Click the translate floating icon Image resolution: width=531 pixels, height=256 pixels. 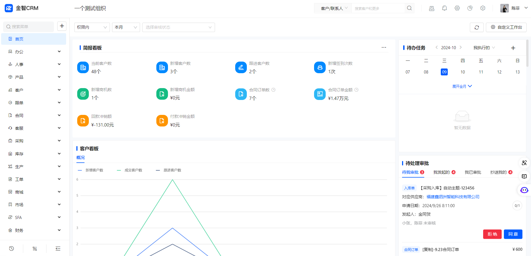[524, 163]
